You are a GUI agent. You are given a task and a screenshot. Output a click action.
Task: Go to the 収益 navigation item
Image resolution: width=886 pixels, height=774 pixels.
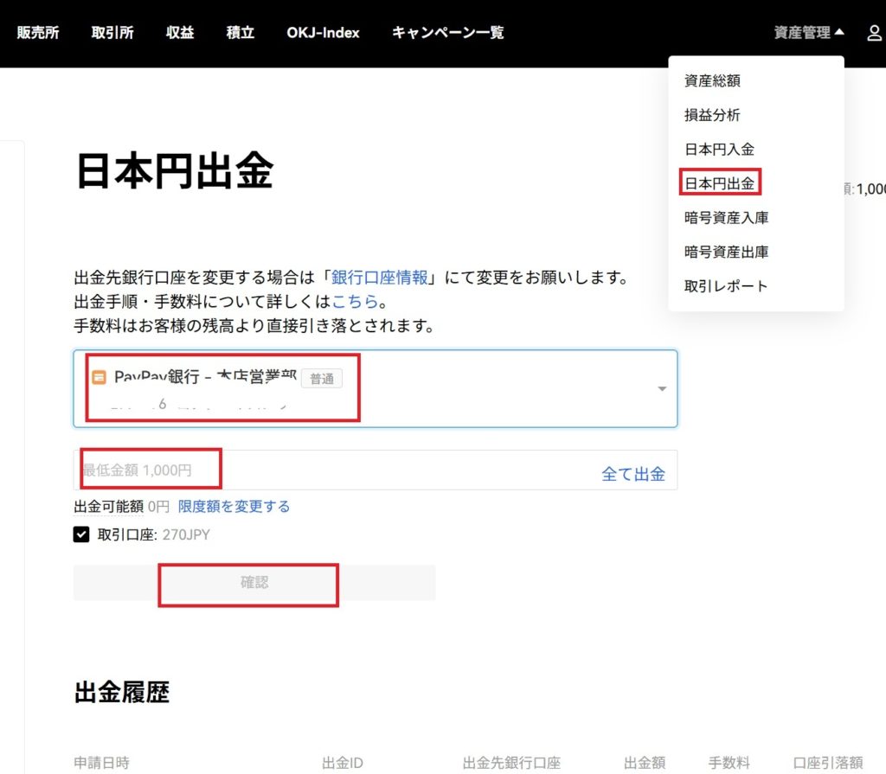(x=180, y=33)
